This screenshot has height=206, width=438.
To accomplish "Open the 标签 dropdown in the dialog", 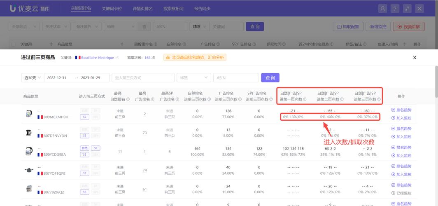I will point(193,77).
